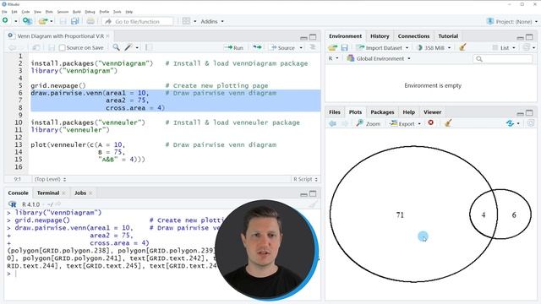Switch to the Tutorial tab
Viewport: 541px width, 304px height.
pos(448,35)
